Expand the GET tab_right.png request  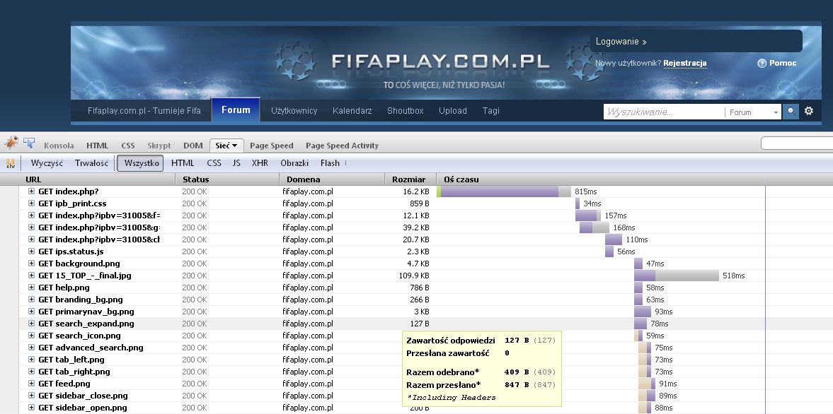tap(31, 372)
